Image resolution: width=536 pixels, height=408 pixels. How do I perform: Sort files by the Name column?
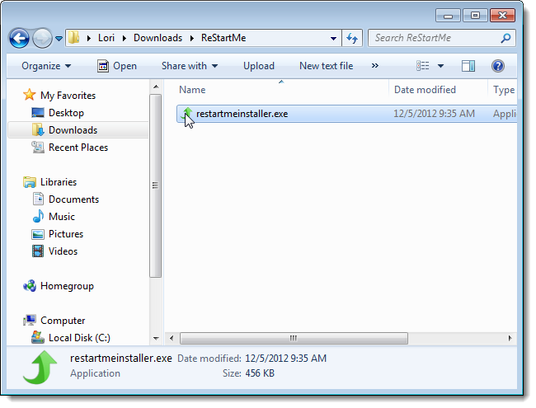coord(192,90)
